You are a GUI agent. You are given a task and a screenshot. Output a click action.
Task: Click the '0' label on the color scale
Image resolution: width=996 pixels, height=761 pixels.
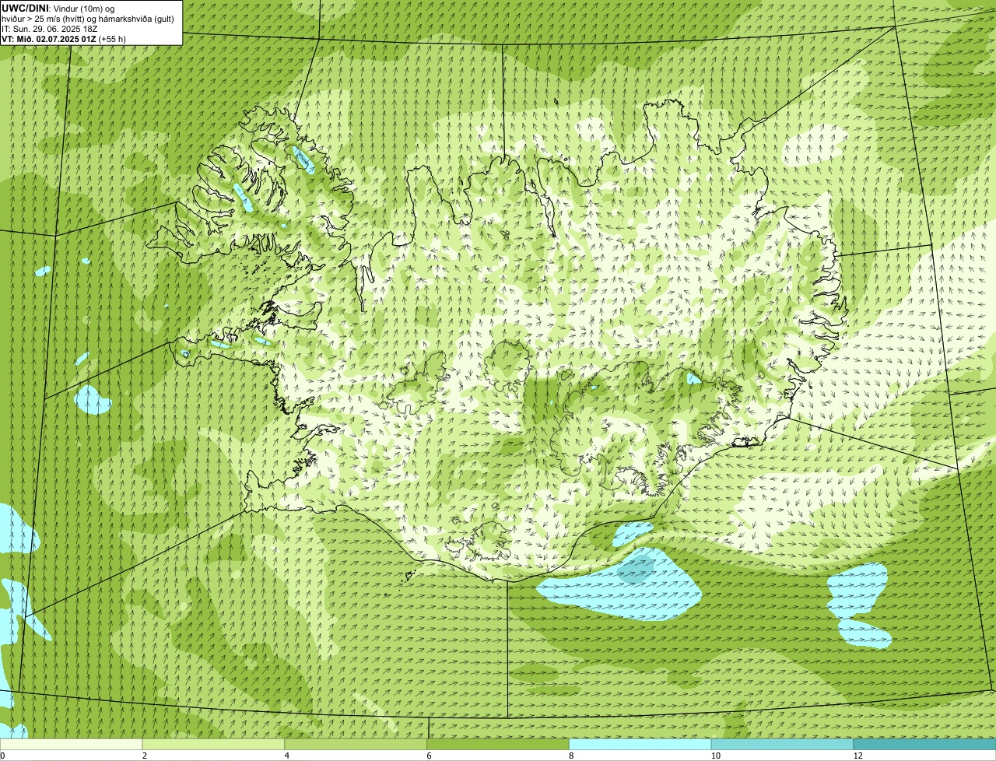click(2, 756)
